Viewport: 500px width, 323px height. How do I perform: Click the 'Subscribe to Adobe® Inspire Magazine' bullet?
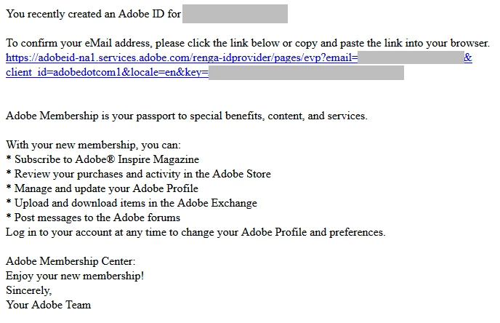tap(102, 159)
